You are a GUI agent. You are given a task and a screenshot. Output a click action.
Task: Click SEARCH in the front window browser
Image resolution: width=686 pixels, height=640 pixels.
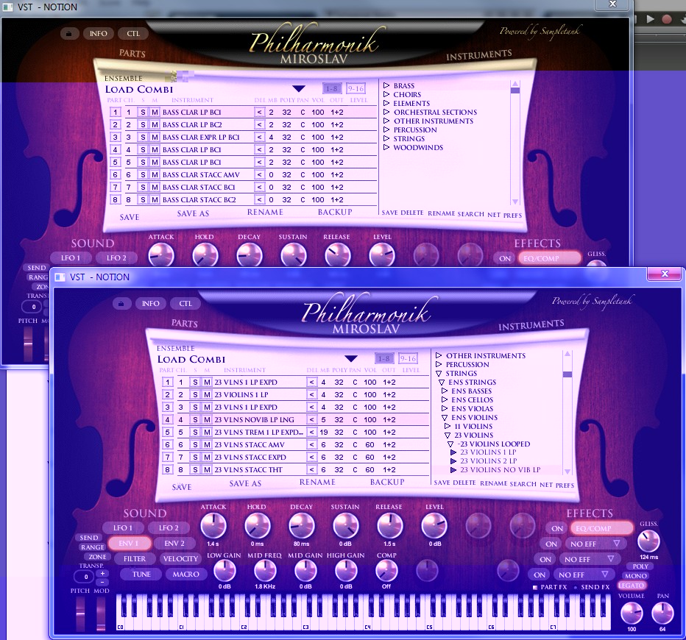(x=523, y=484)
